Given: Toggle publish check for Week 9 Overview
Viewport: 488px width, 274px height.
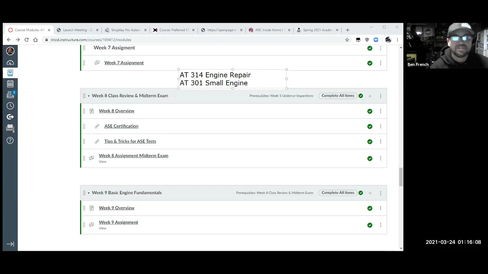Looking at the screenshot, I should 370,208.
